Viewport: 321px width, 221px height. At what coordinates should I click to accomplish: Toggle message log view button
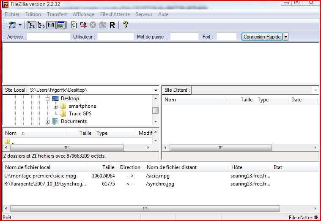[61, 25]
